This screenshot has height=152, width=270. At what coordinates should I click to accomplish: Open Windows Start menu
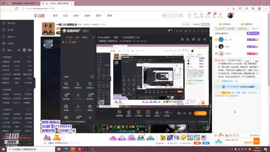(3, 149)
